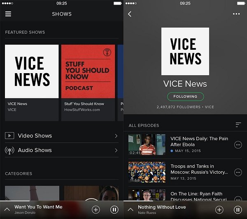Click the playback progress bar in right player
247x219 pixels.
pyautogui.click(x=185, y=201)
